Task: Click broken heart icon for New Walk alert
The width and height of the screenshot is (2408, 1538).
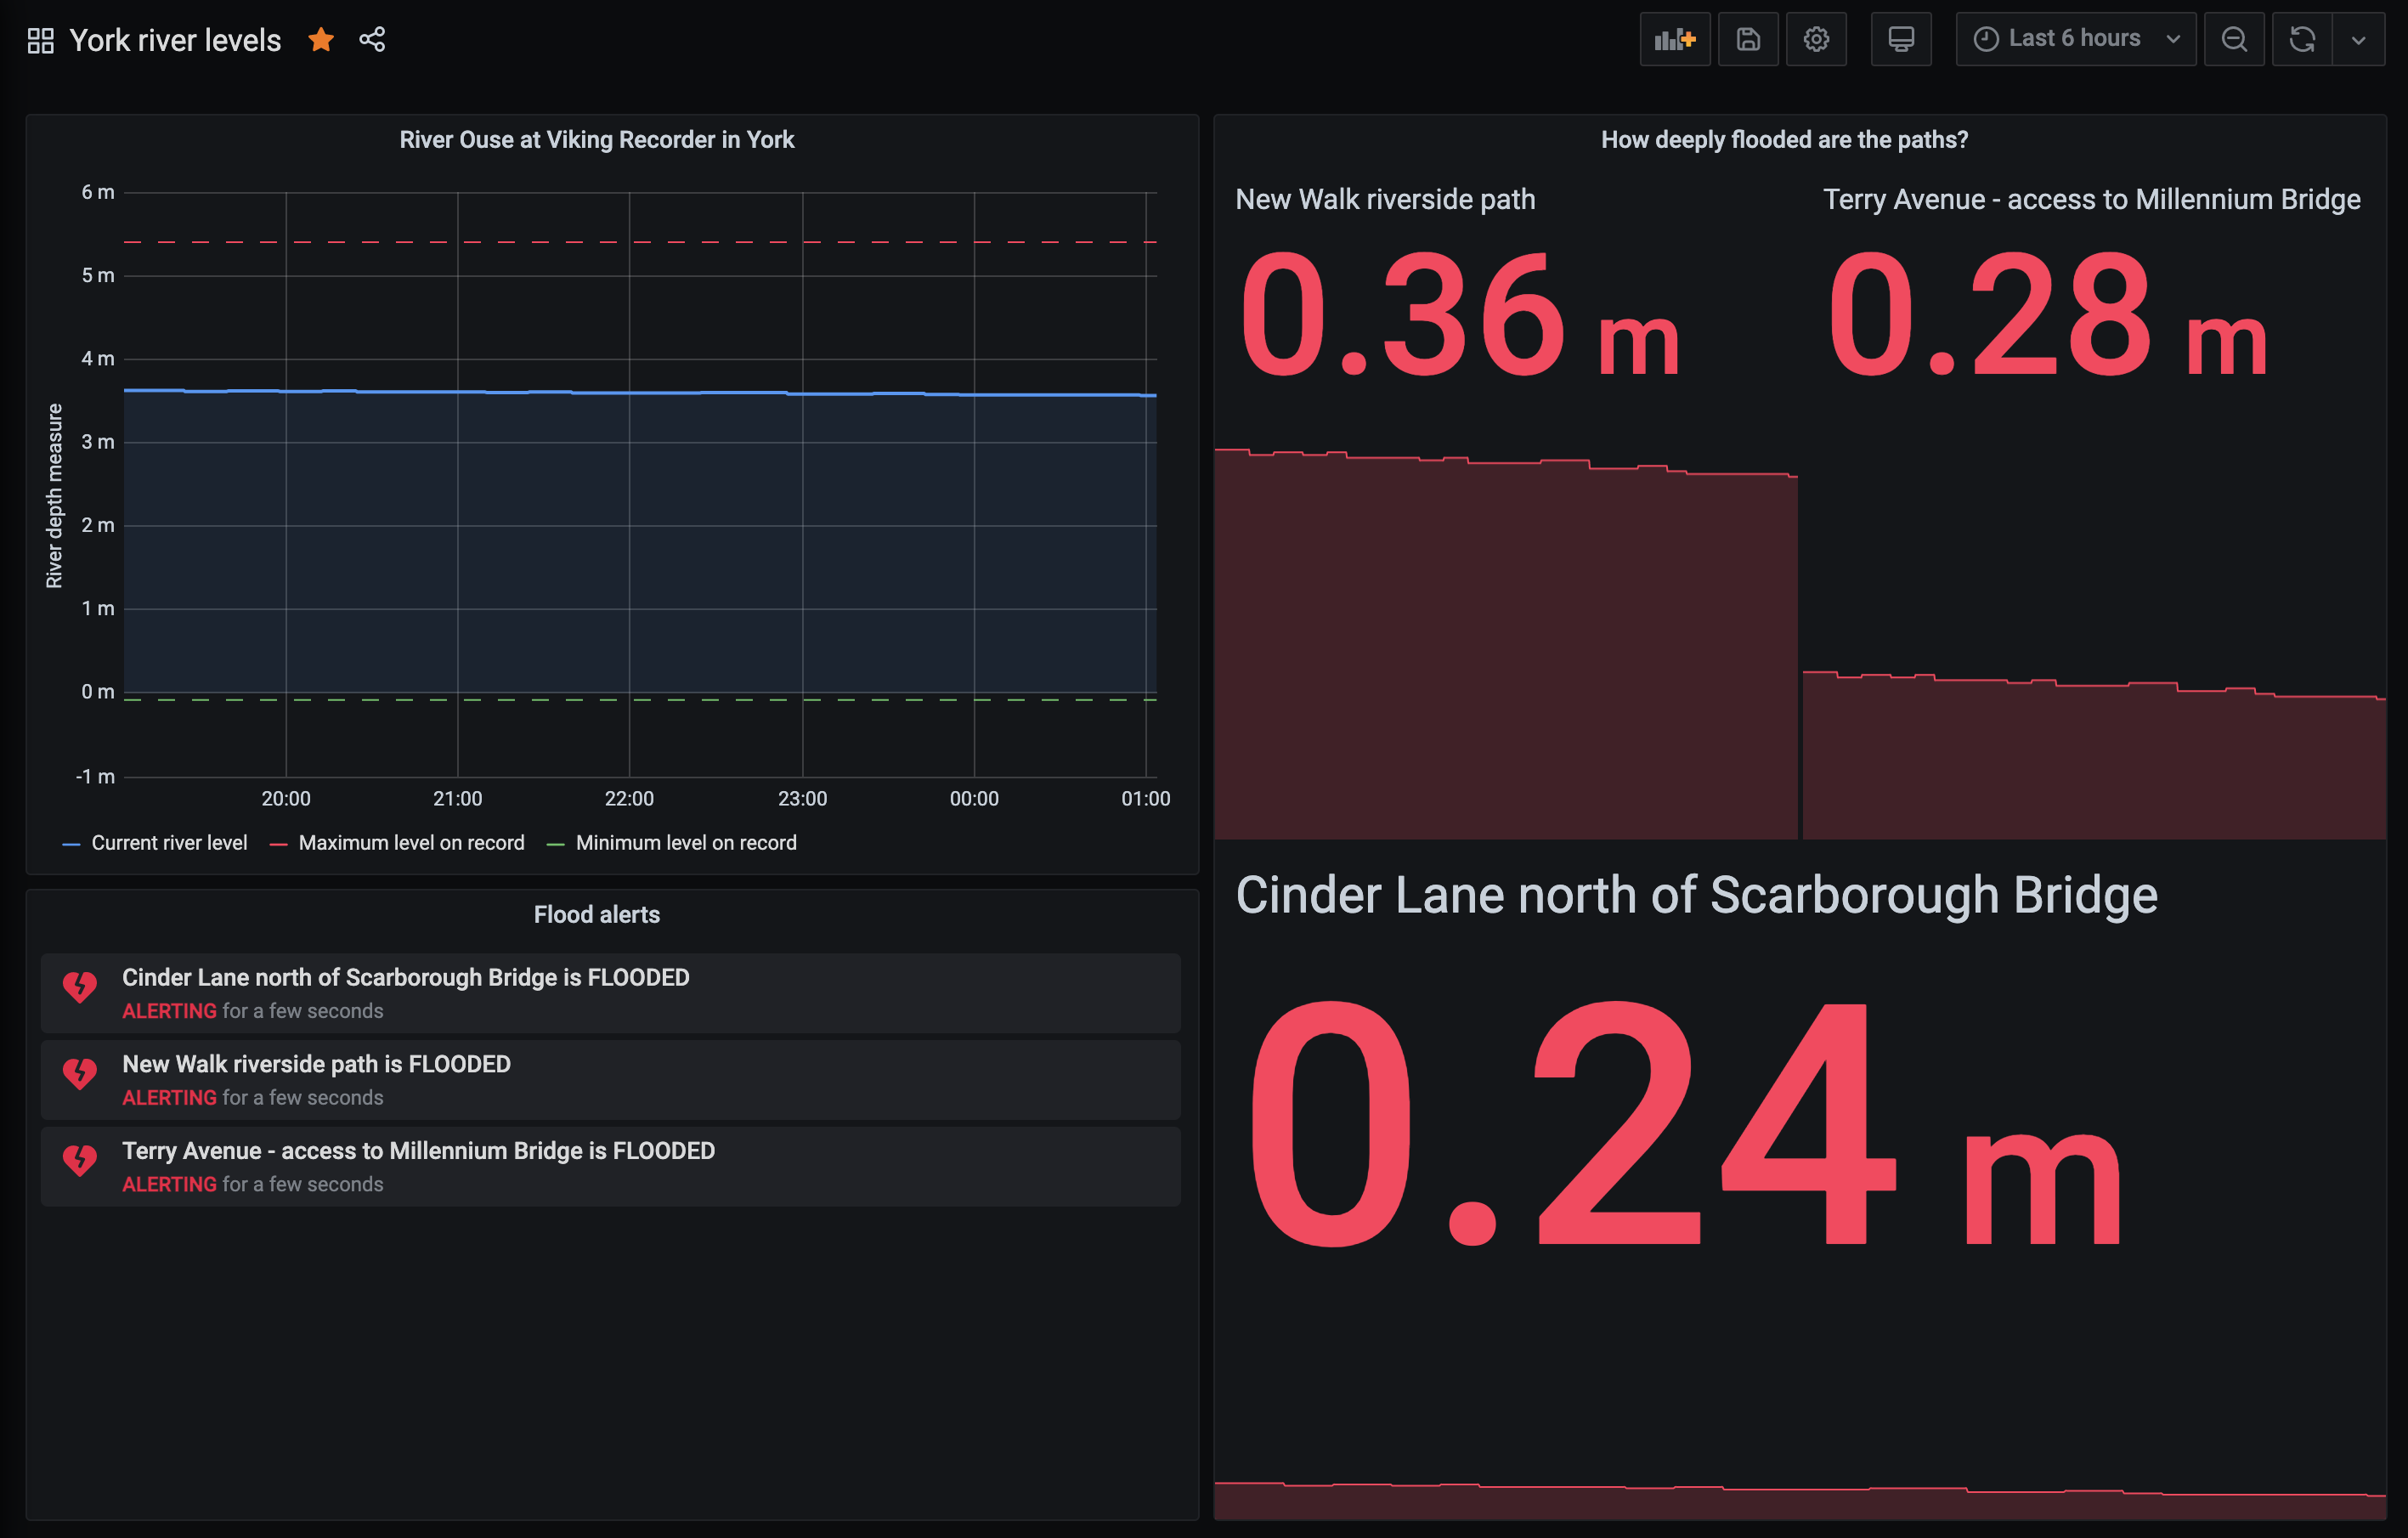Action: click(80, 1075)
